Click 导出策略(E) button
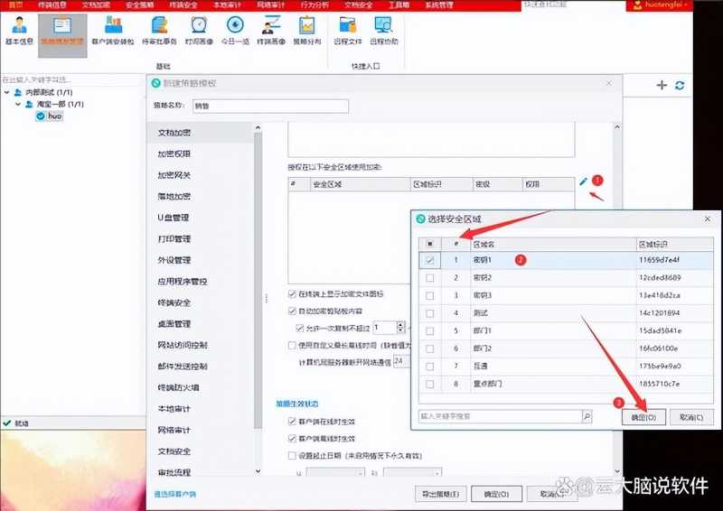 click(x=440, y=494)
